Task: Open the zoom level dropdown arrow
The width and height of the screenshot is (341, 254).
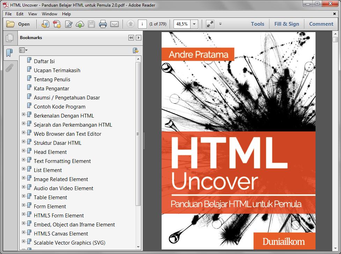Action: pyautogui.click(x=194, y=24)
